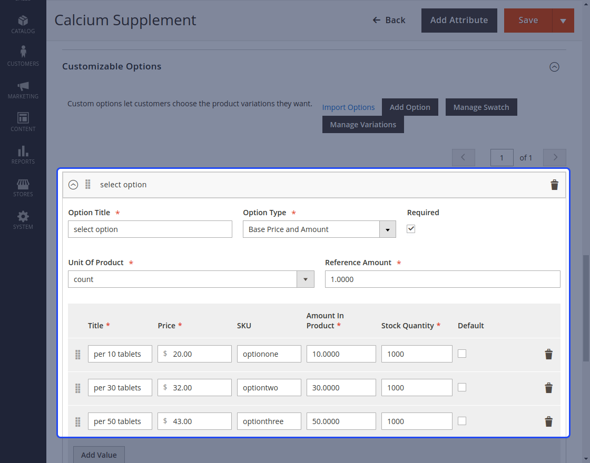Edit the SKU field 'optiontwo'
This screenshot has height=463, width=590.
269,387
